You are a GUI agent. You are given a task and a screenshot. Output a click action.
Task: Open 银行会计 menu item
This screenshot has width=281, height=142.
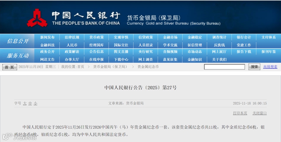click(x=244, y=37)
